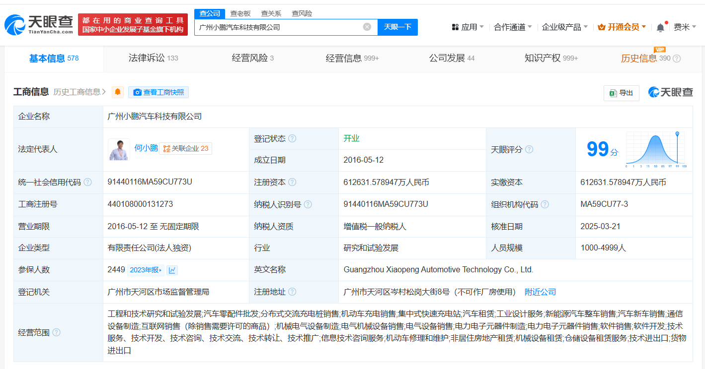Image resolution: width=705 pixels, height=369 pixels.
Task: Open the help icon beside 历史信息 tab
Action: [x=677, y=59]
